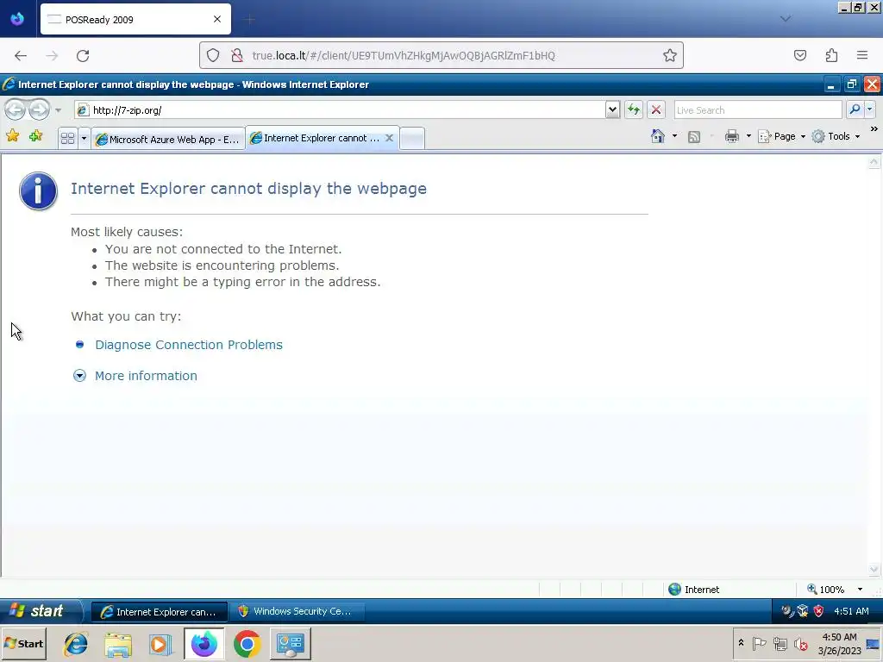Click the zoom level 100% control
This screenshot has width=883, height=662.
[825, 590]
